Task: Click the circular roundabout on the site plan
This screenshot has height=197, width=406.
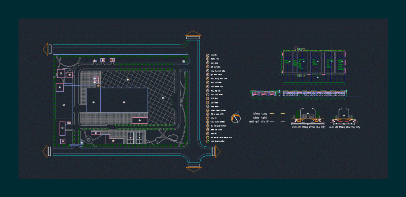Action: (88, 140)
